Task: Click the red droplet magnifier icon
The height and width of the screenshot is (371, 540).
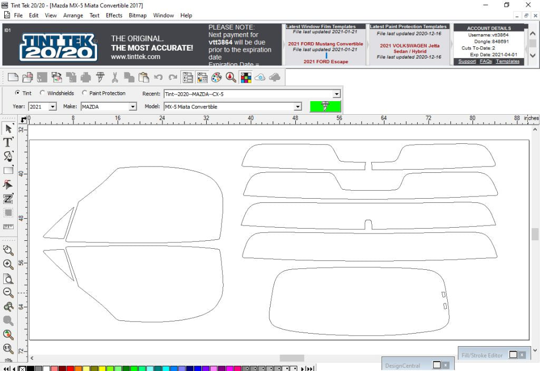Action: pyautogui.click(x=231, y=77)
